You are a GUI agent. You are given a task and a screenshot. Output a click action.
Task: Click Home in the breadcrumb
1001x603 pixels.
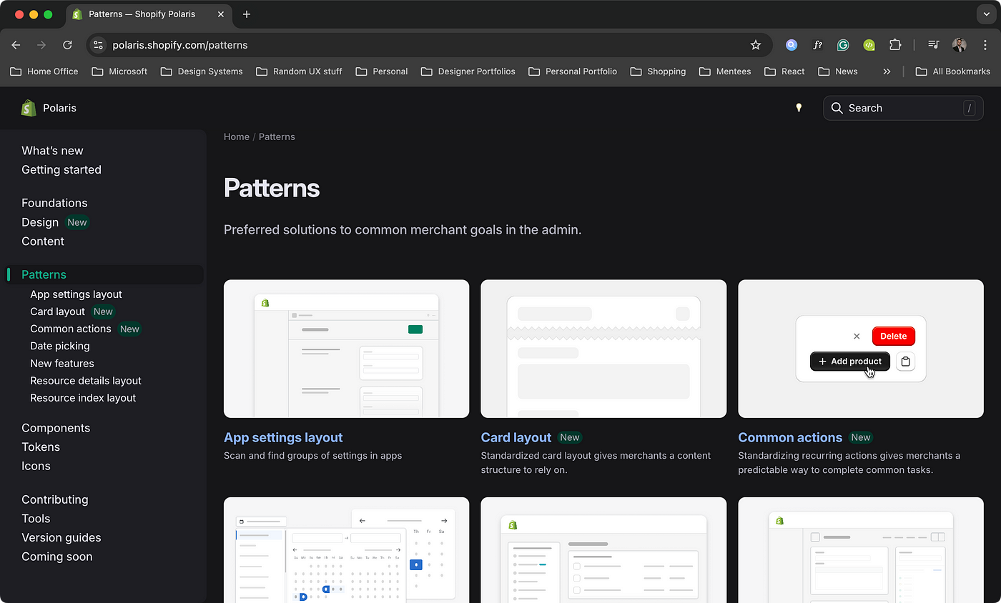click(x=237, y=136)
